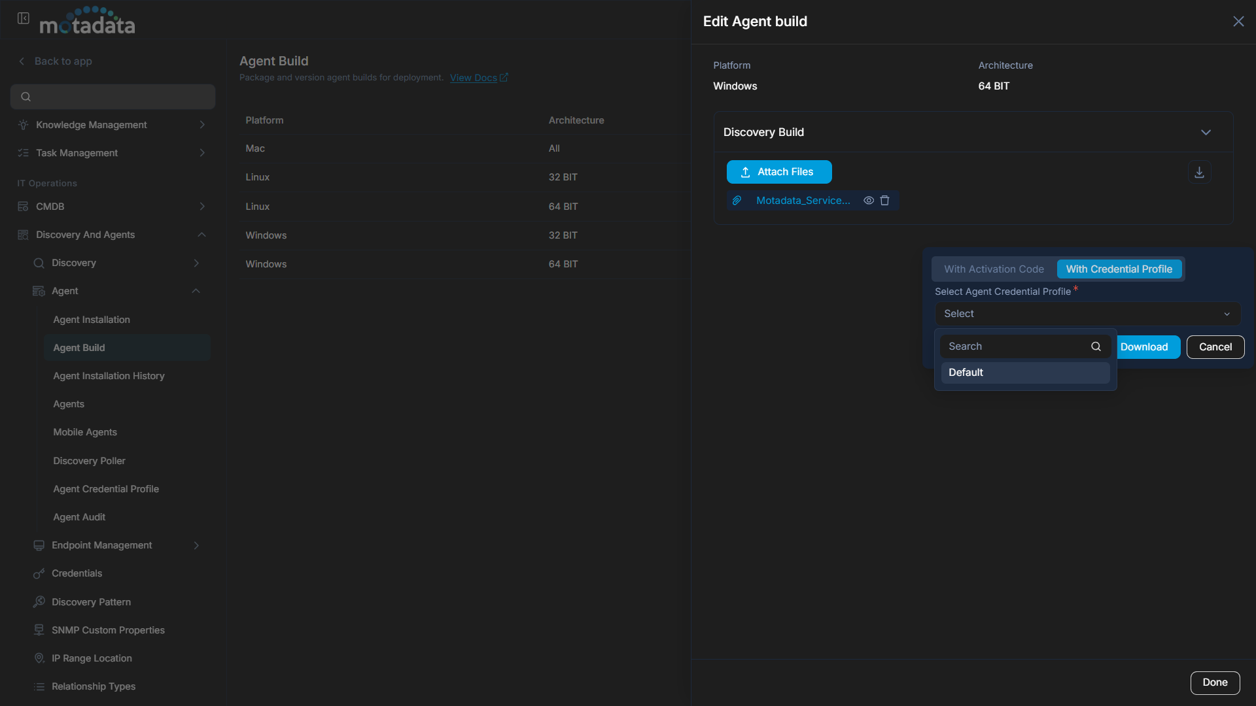
Task: Select the Mac platform row
Action: point(465,148)
